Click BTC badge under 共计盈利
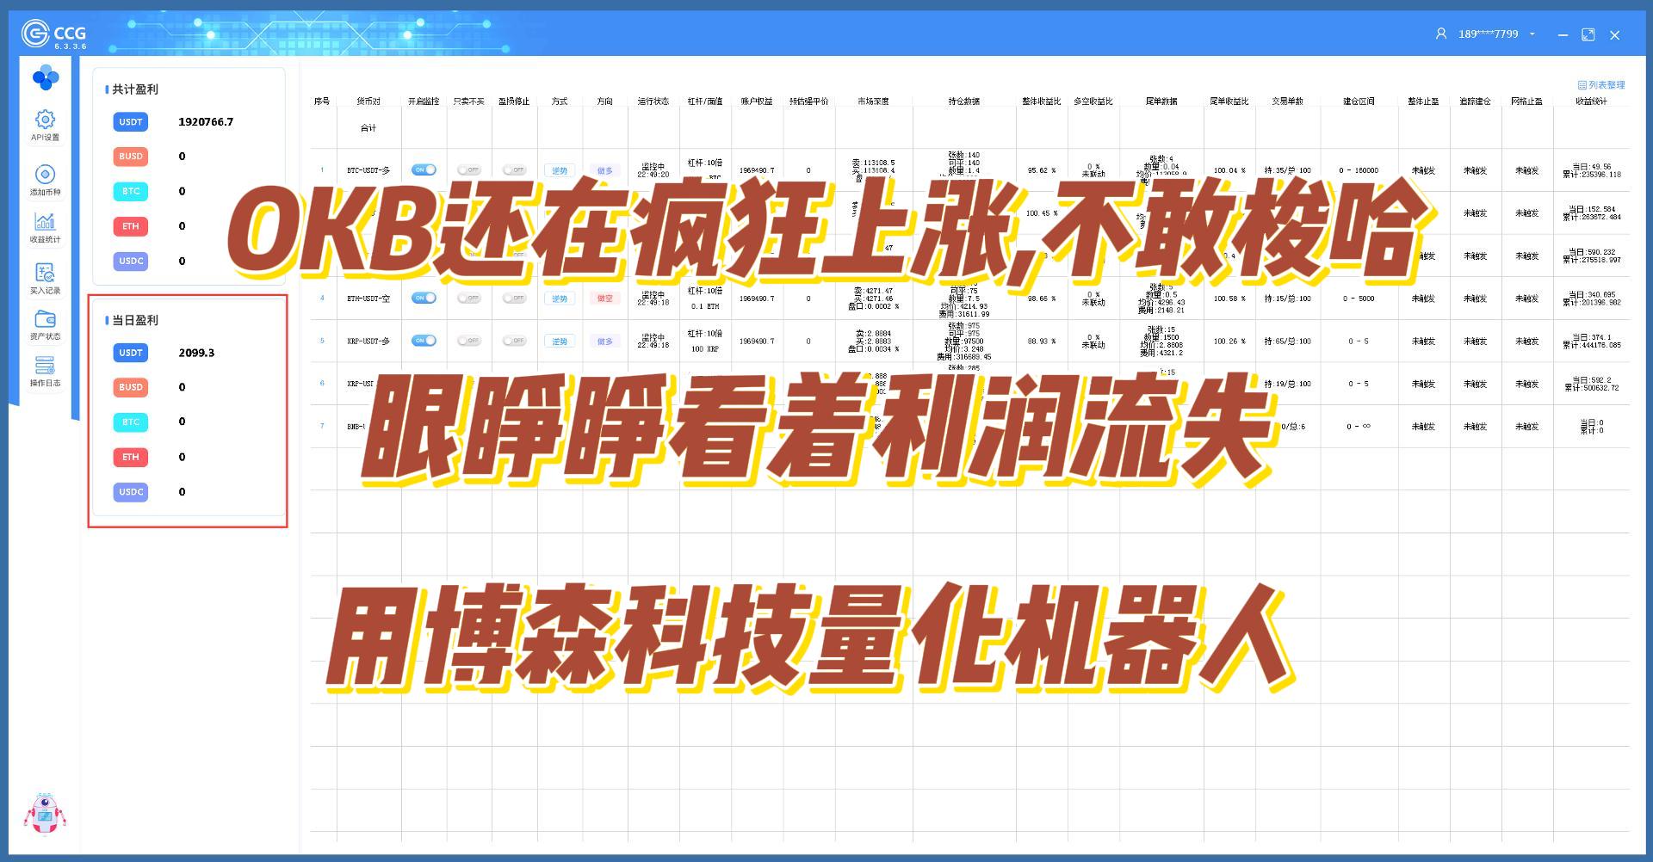The image size is (1653, 862). (131, 191)
